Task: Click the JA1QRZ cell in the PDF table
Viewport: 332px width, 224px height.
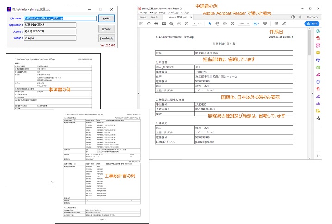Action: click(244, 104)
